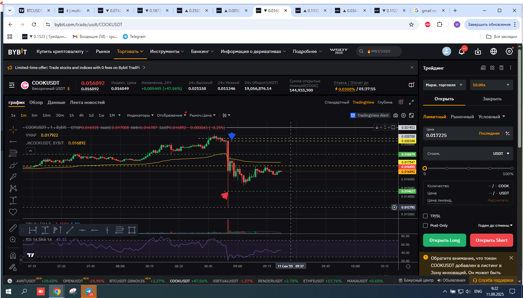Viewport: 523px width, 298px height.
Task: Select the 5m timeframe
Action: [x=34, y=115]
